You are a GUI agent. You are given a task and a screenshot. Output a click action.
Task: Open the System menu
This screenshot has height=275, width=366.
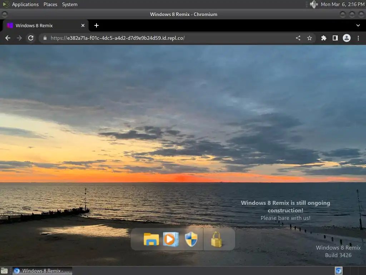pyautogui.click(x=70, y=4)
